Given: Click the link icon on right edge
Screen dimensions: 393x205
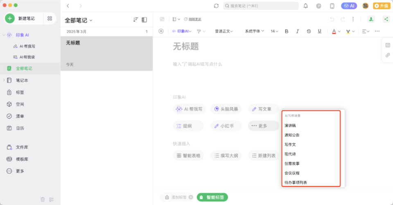Looking at the screenshot, I should [x=388, y=55].
